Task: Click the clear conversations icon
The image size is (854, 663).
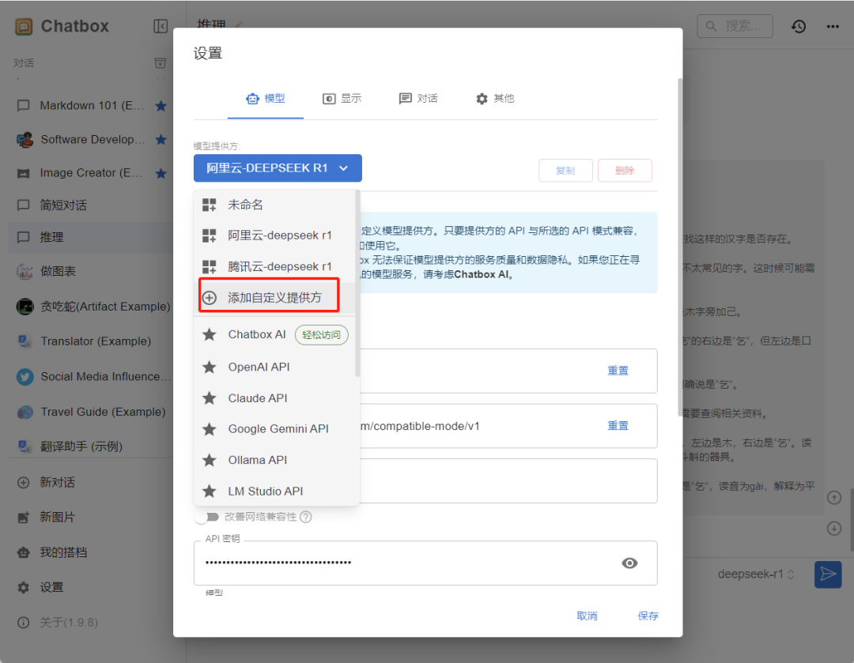Action: point(160,63)
